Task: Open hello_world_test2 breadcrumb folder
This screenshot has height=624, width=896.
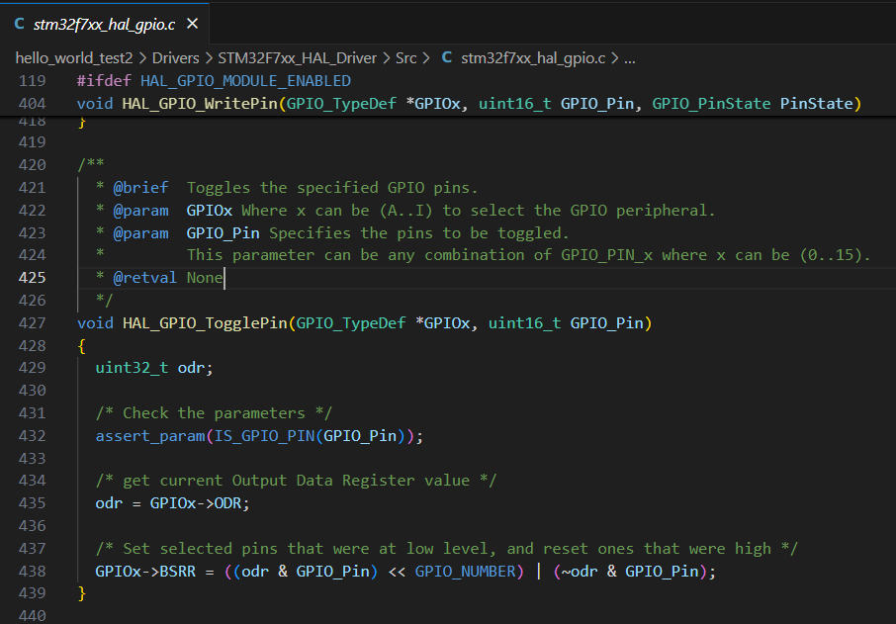Action: (74, 58)
